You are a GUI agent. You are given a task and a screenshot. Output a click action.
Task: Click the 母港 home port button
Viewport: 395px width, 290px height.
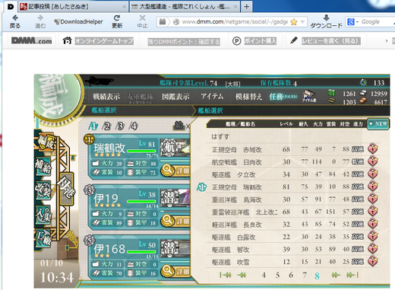point(66,189)
